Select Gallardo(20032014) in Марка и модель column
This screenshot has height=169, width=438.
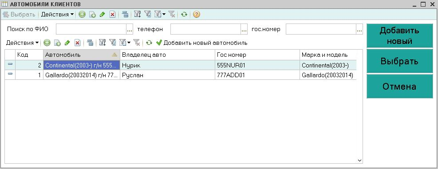[x=328, y=75]
